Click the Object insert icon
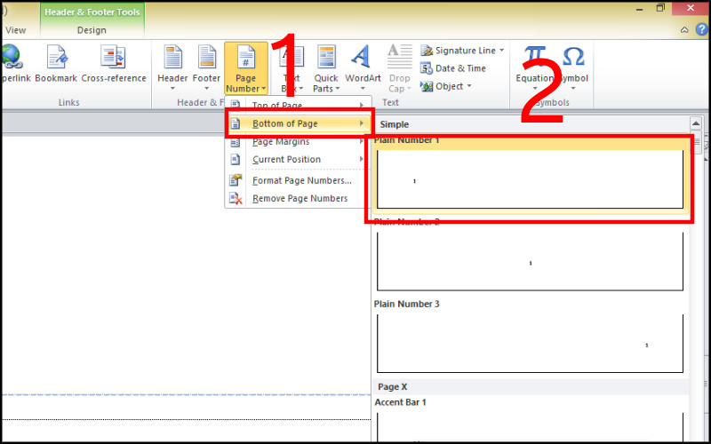 [427, 86]
